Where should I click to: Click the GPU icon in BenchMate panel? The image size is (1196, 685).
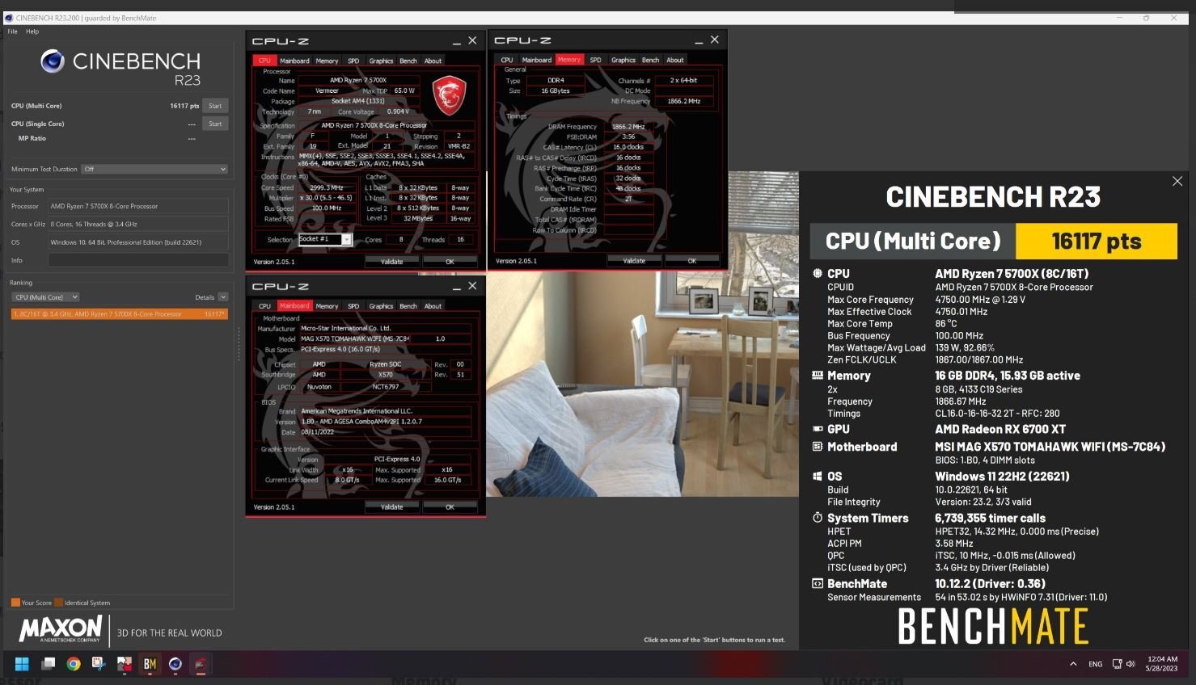coord(818,429)
